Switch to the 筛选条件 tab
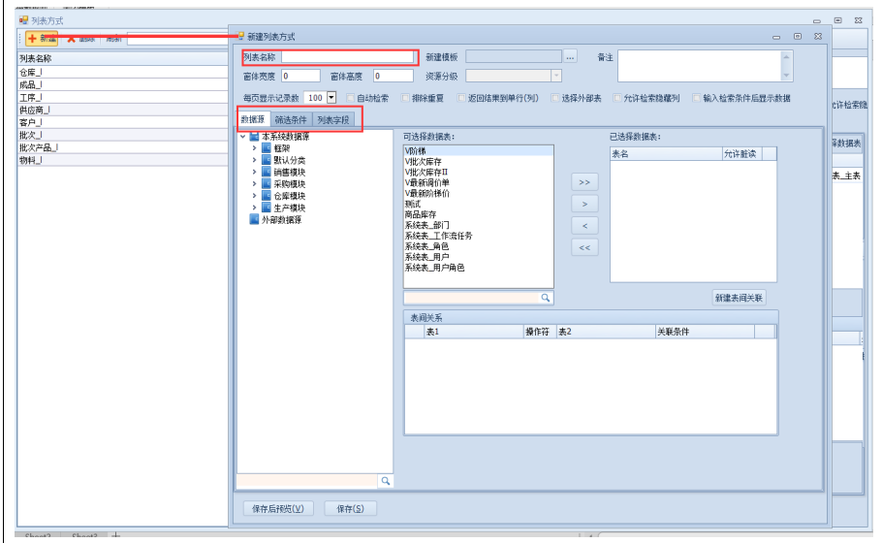This screenshot has width=882, height=543. point(291,120)
